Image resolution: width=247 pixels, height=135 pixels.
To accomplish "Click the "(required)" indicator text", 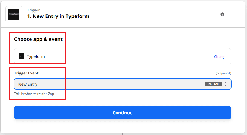I will coord(223,73).
